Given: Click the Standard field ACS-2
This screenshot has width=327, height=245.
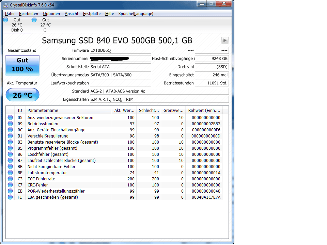Looking at the screenshot, I should coord(159,91).
